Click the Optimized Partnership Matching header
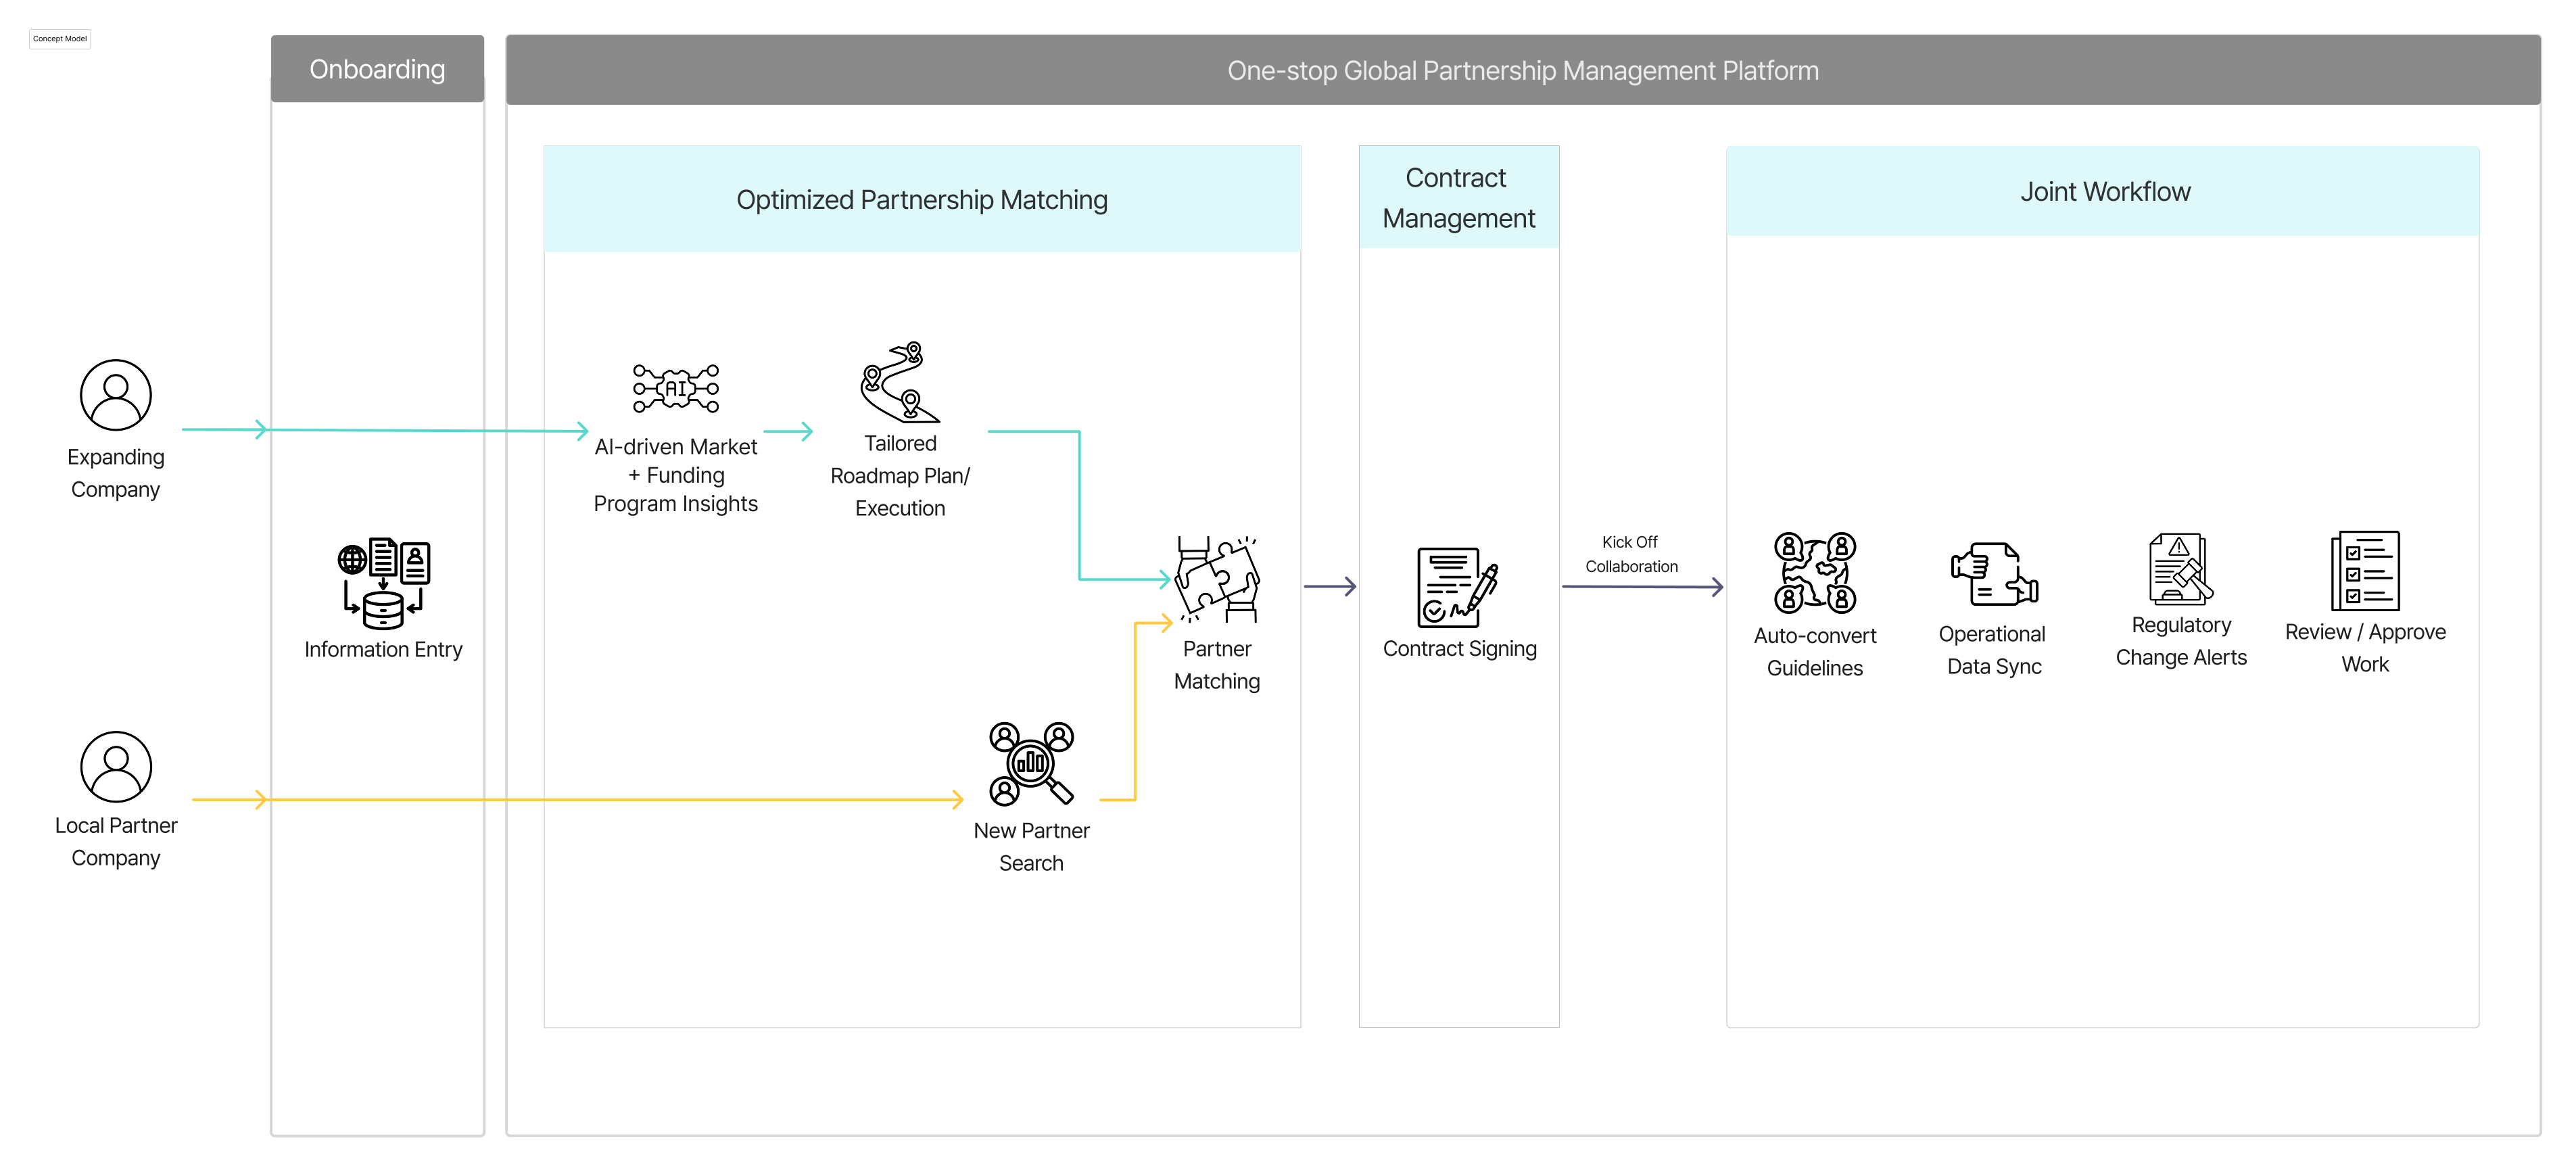Screen dimensions: 2576x1171 pos(922,199)
